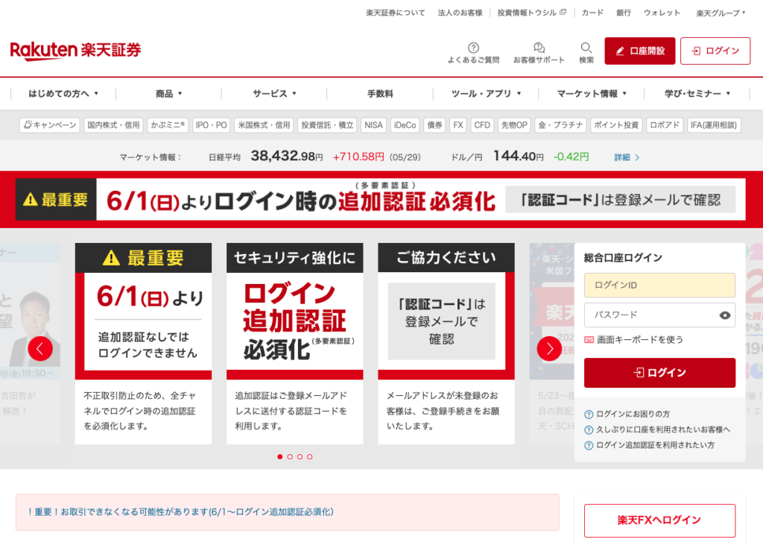Show next carousel slide arrow

549,349
